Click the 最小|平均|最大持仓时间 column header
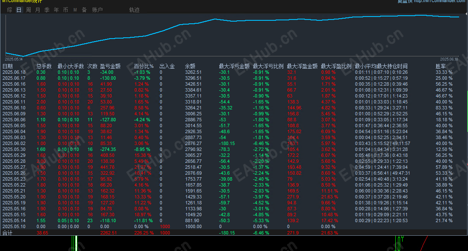 pyautogui.click(x=381, y=66)
